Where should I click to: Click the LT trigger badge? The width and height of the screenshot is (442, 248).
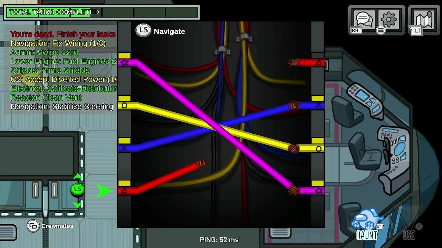[x=417, y=31]
